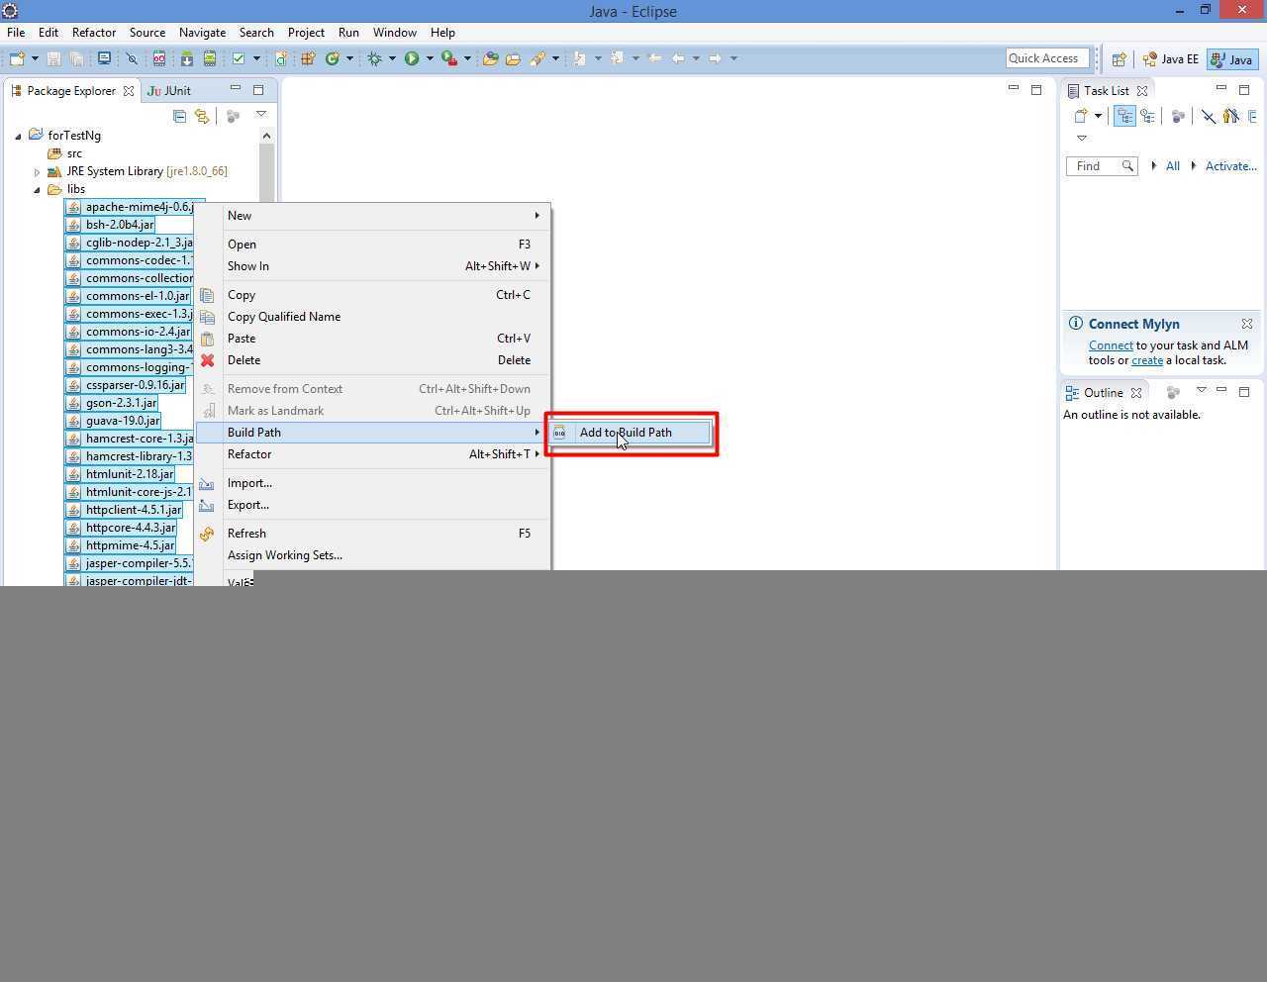This screenshot has height=982, width=1267.
Task: Expand the JRE System Library node
Action: click(38, 171)
